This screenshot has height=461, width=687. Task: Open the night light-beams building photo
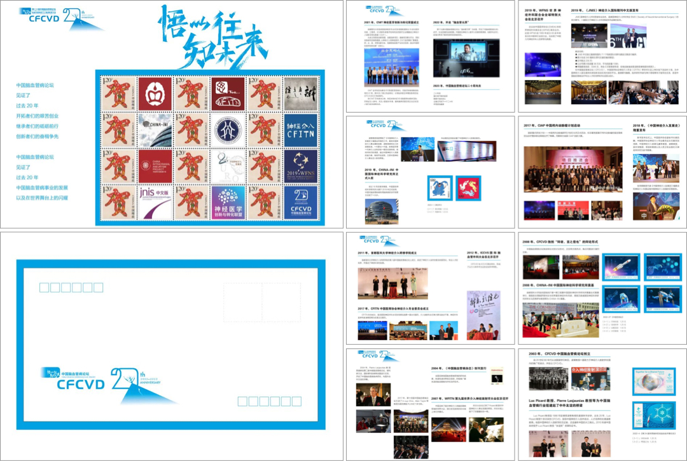tap(448, 429)
